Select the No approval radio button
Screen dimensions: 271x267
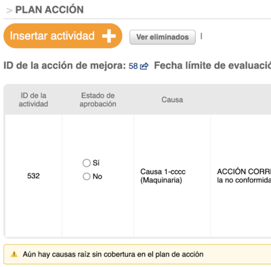click(x=87, y=176)
